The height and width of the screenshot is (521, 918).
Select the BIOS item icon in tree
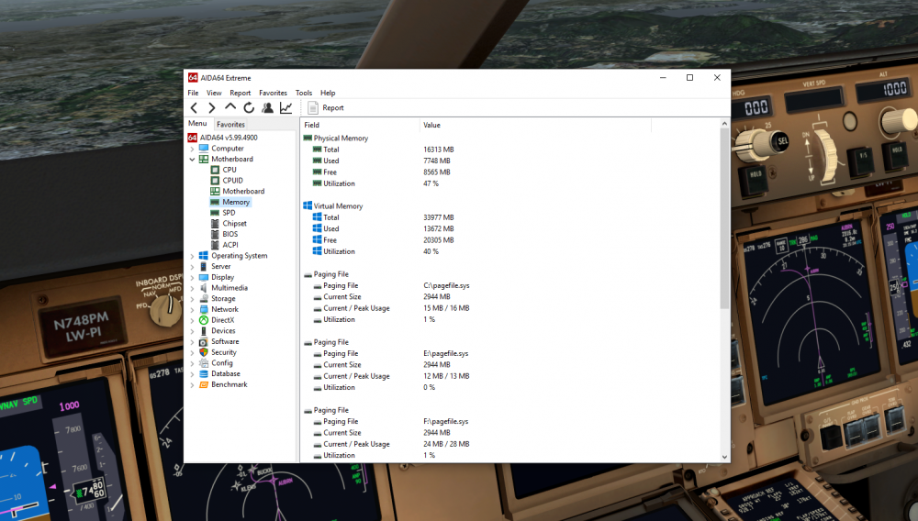(215, 235)
